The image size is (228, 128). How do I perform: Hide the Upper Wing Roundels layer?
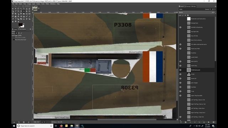point(180,96)
